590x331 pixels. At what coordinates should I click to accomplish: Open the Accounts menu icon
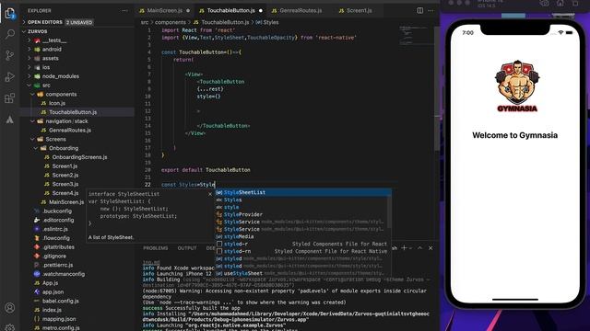click(x=10, y=308)
